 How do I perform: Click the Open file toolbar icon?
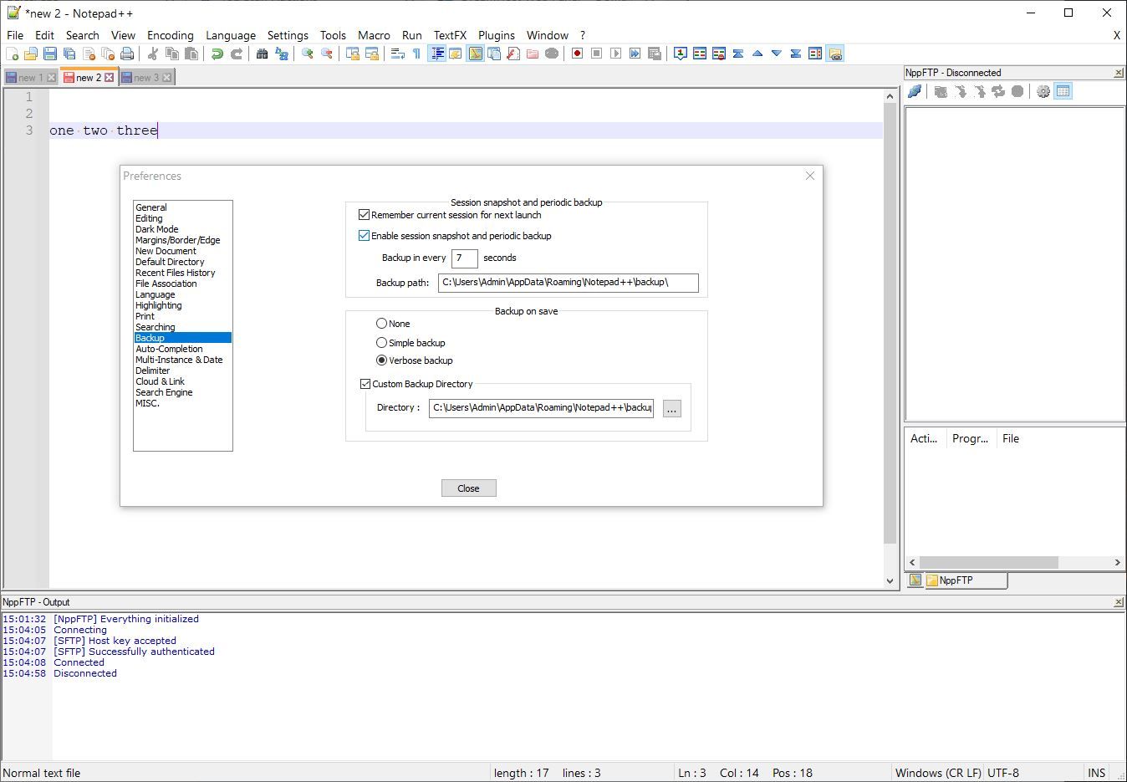click(31, 54)
